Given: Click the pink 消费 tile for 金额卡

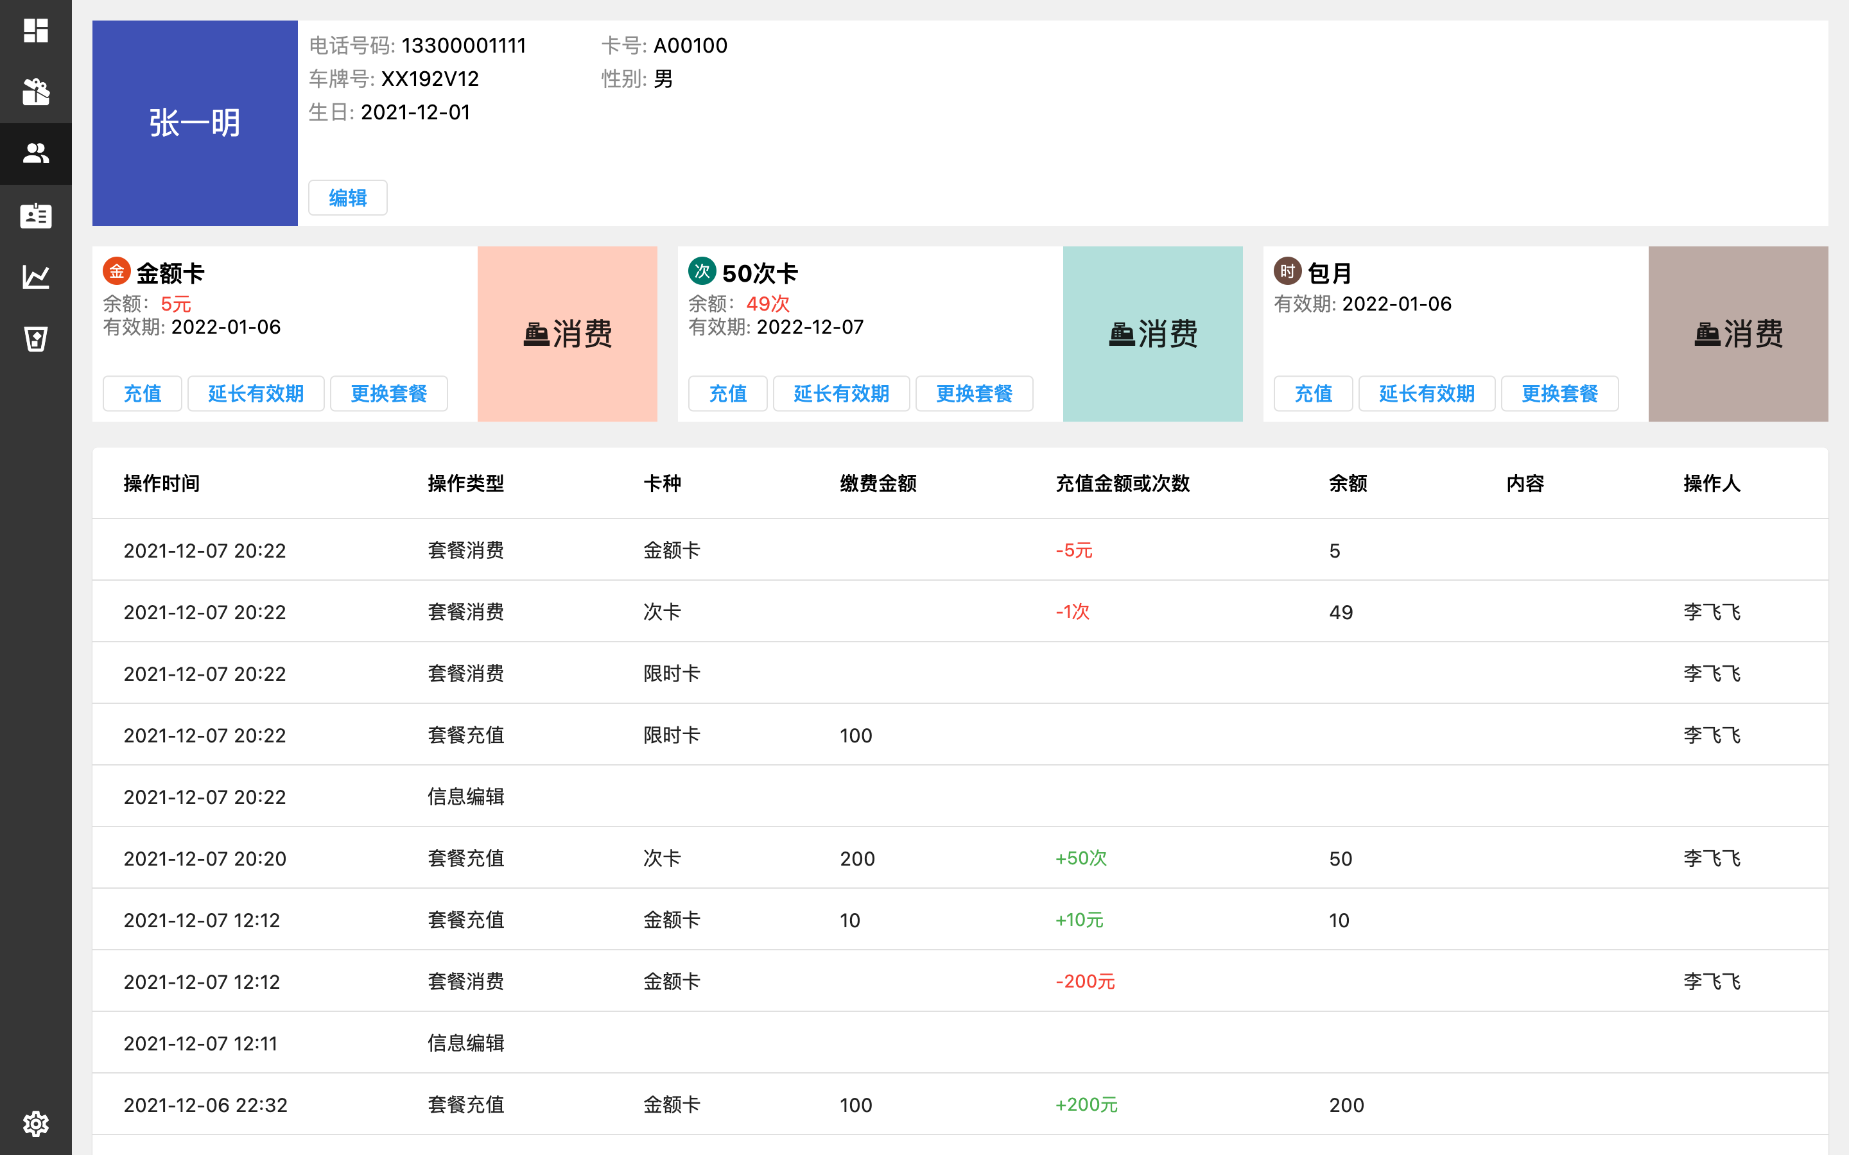Looking at the screenshot, I should [567, 334].
